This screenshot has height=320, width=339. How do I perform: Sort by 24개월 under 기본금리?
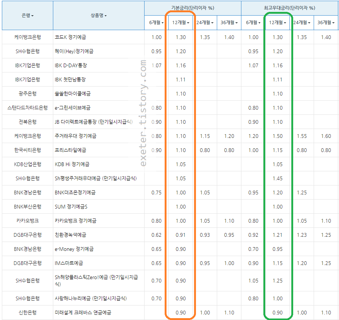tap(205, 22)
